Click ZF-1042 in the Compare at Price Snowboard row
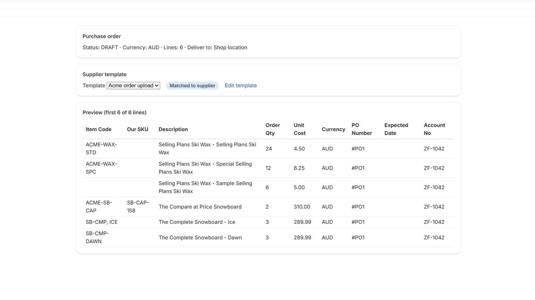 434,207
